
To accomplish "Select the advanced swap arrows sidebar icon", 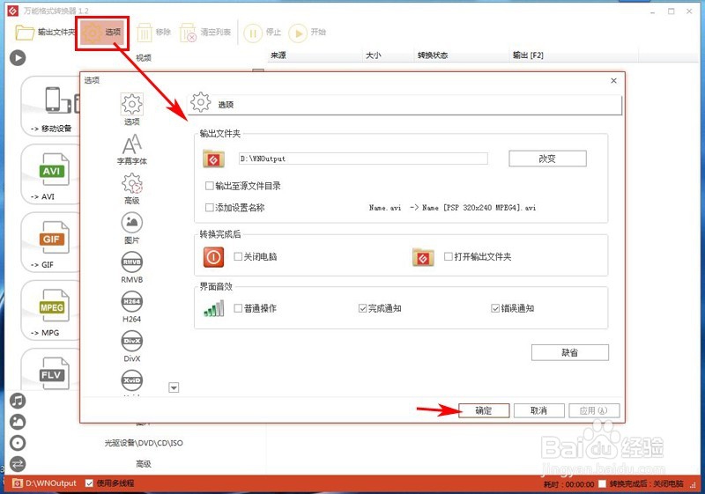I will click(18, 464).
